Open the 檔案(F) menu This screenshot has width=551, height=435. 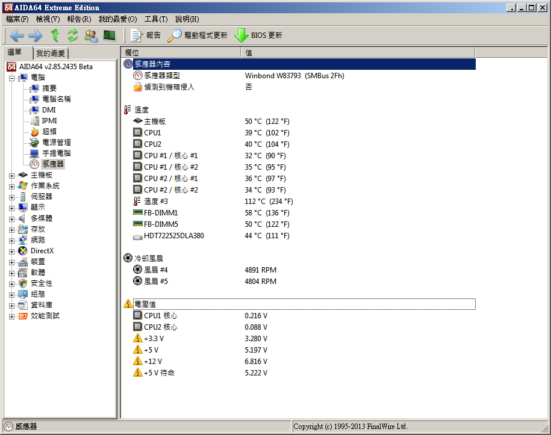[x=17, y=19]
